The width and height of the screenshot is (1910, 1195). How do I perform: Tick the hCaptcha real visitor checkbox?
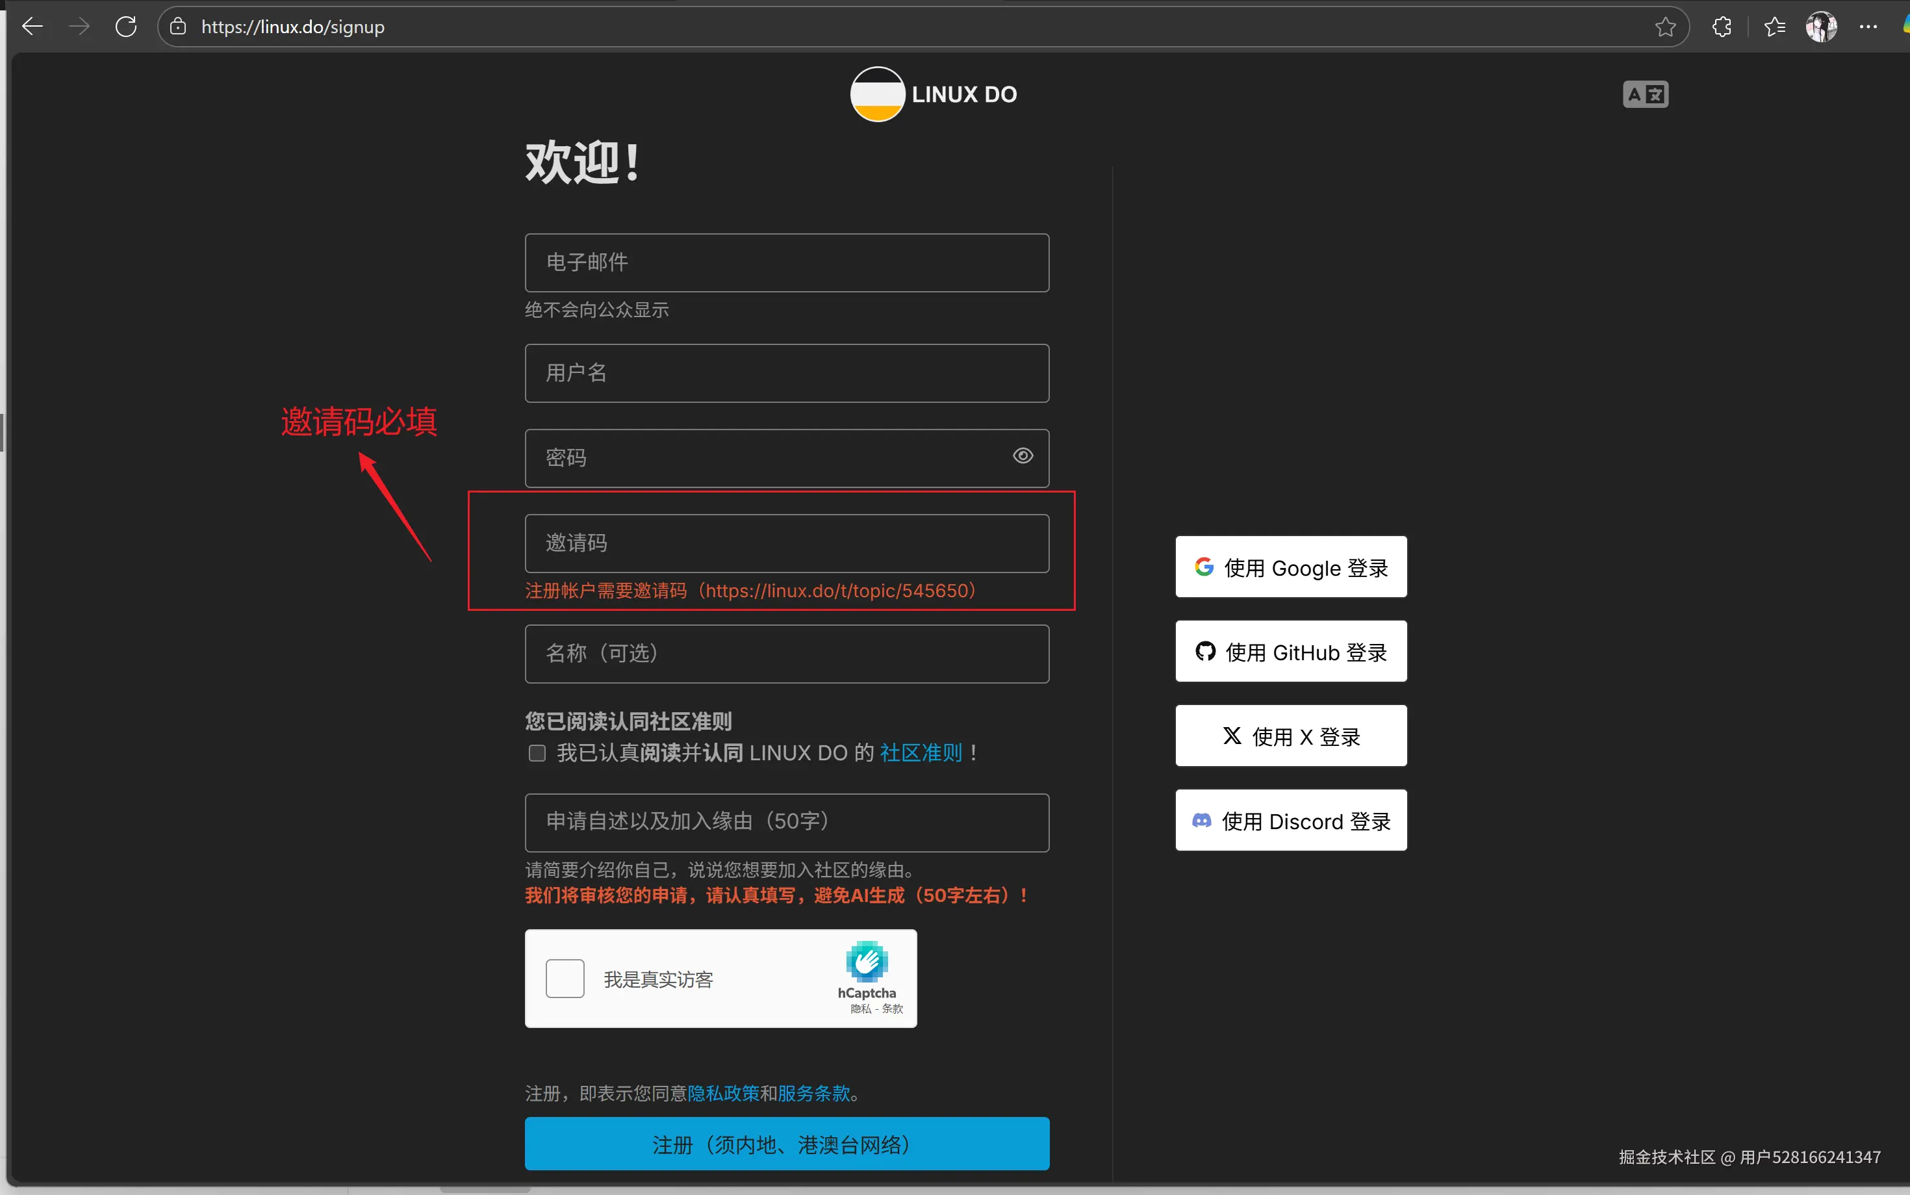(x=565, y=979)
